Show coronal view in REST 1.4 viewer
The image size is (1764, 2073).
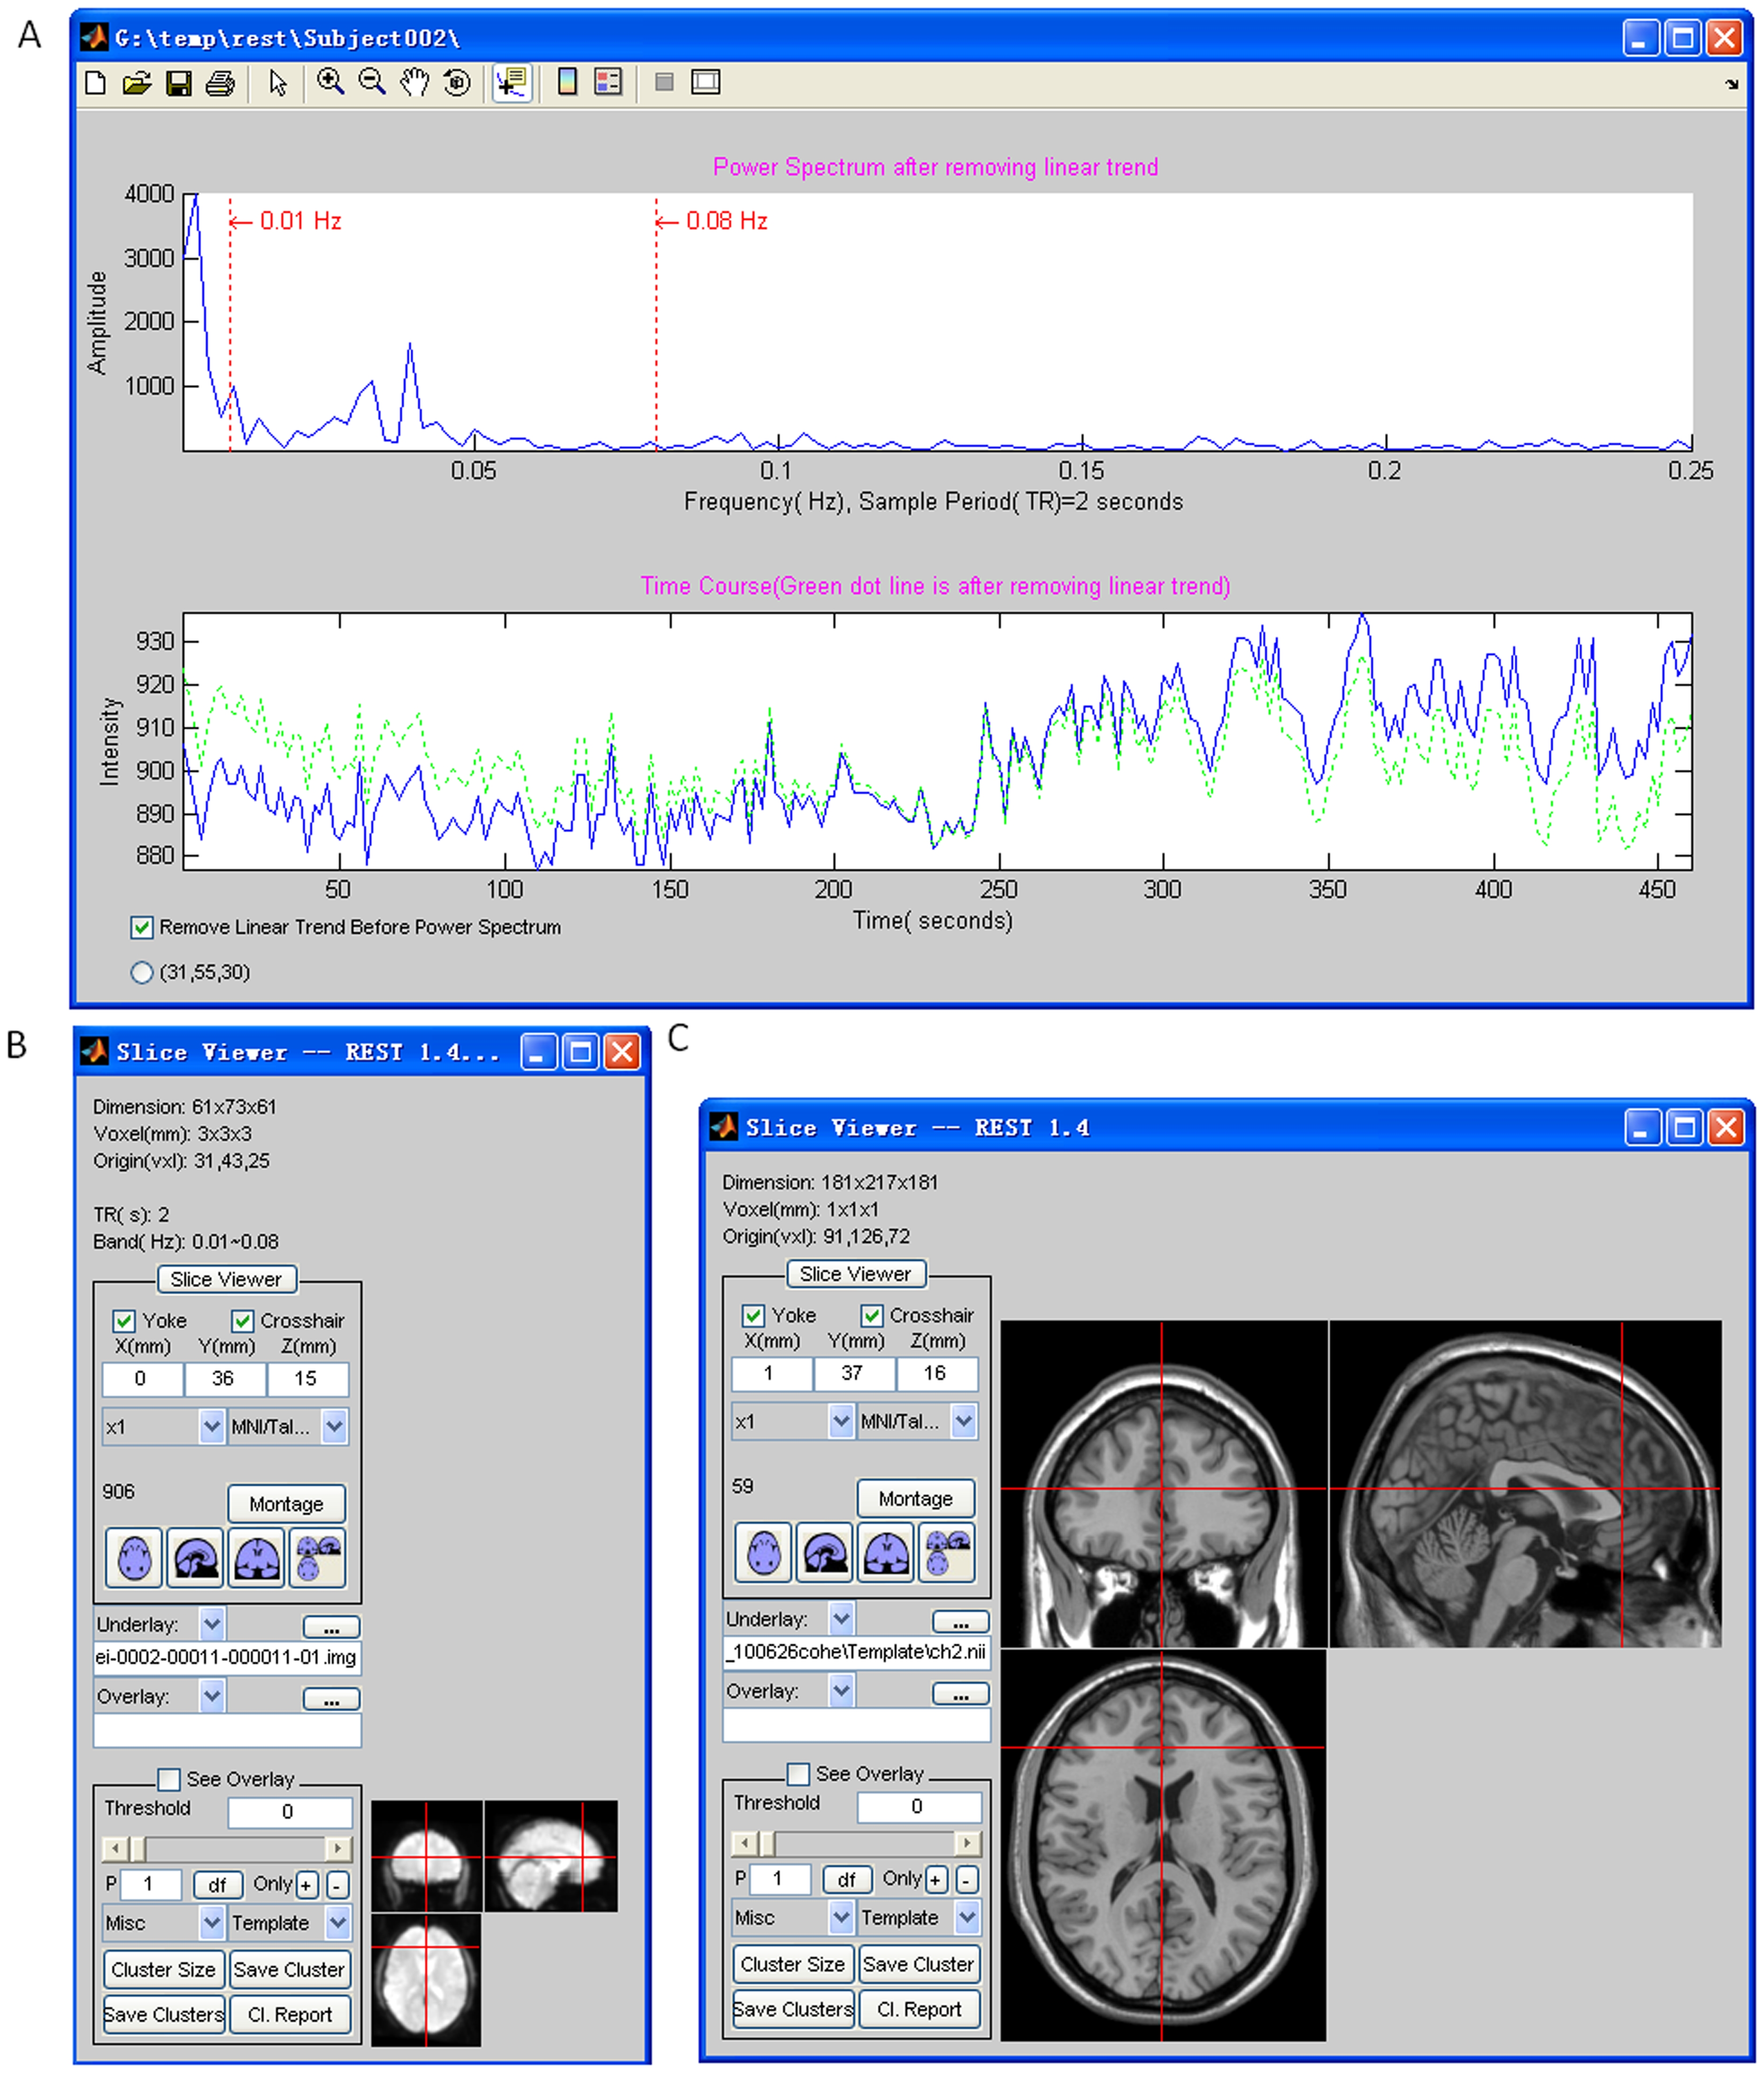coord(887,1552)
